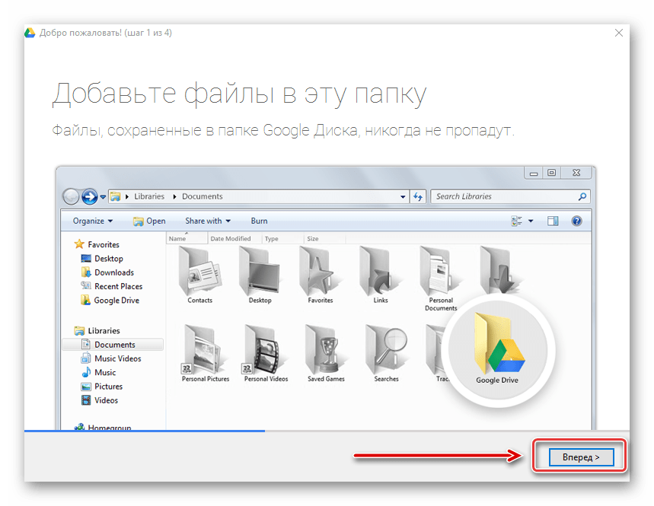Sort by the Name column header

tap(187, 238)
